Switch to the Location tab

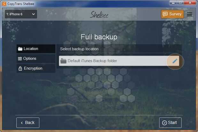[36, 49]
